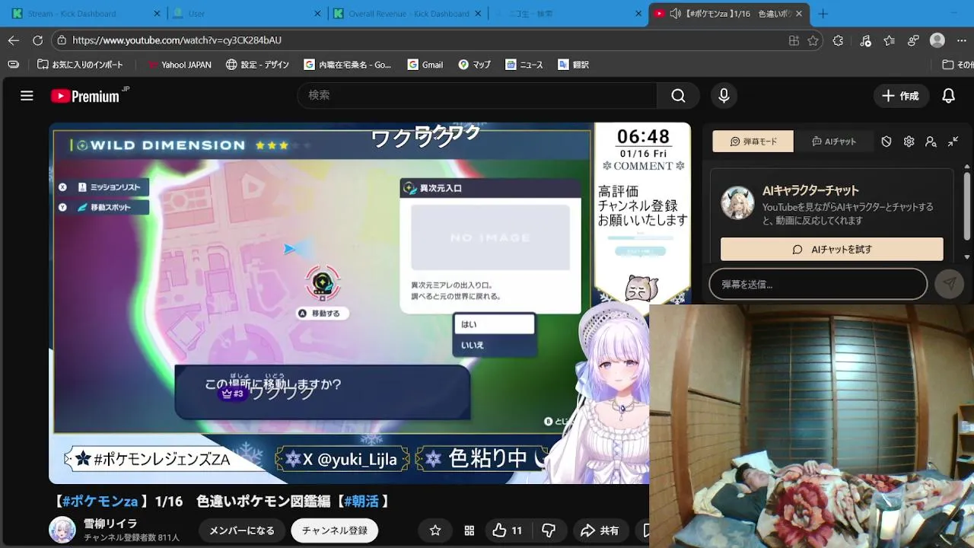The width and height of the screenshot is (974, 548).
Task: Send the danmaku with paper plane button
Action: 949,284
